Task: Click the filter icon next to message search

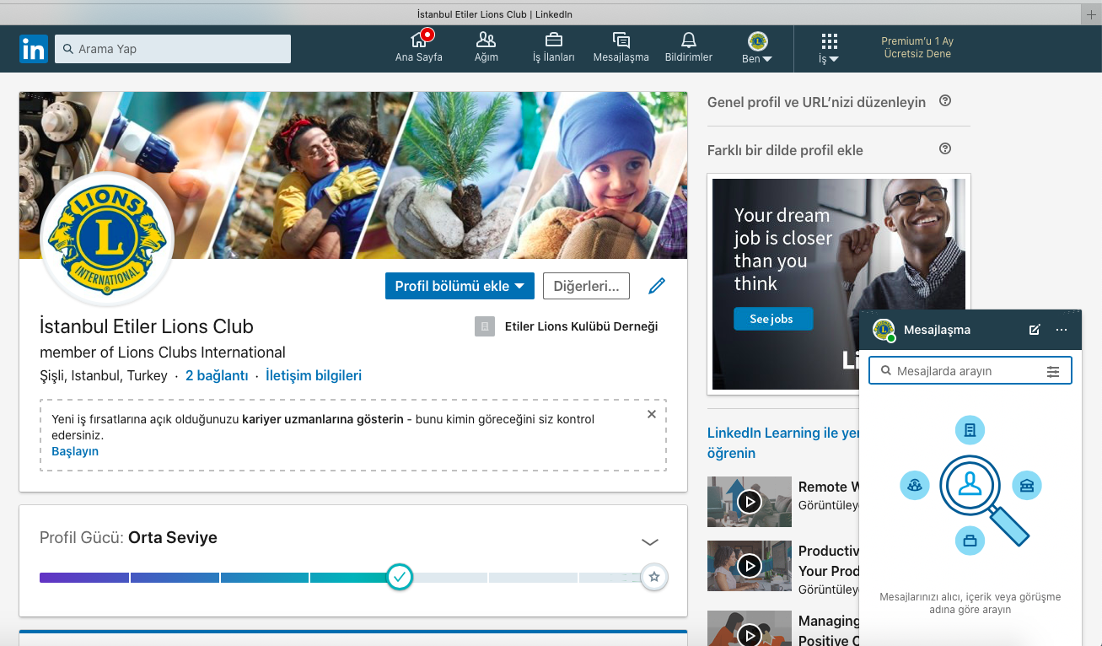Action: [1053, 370]
